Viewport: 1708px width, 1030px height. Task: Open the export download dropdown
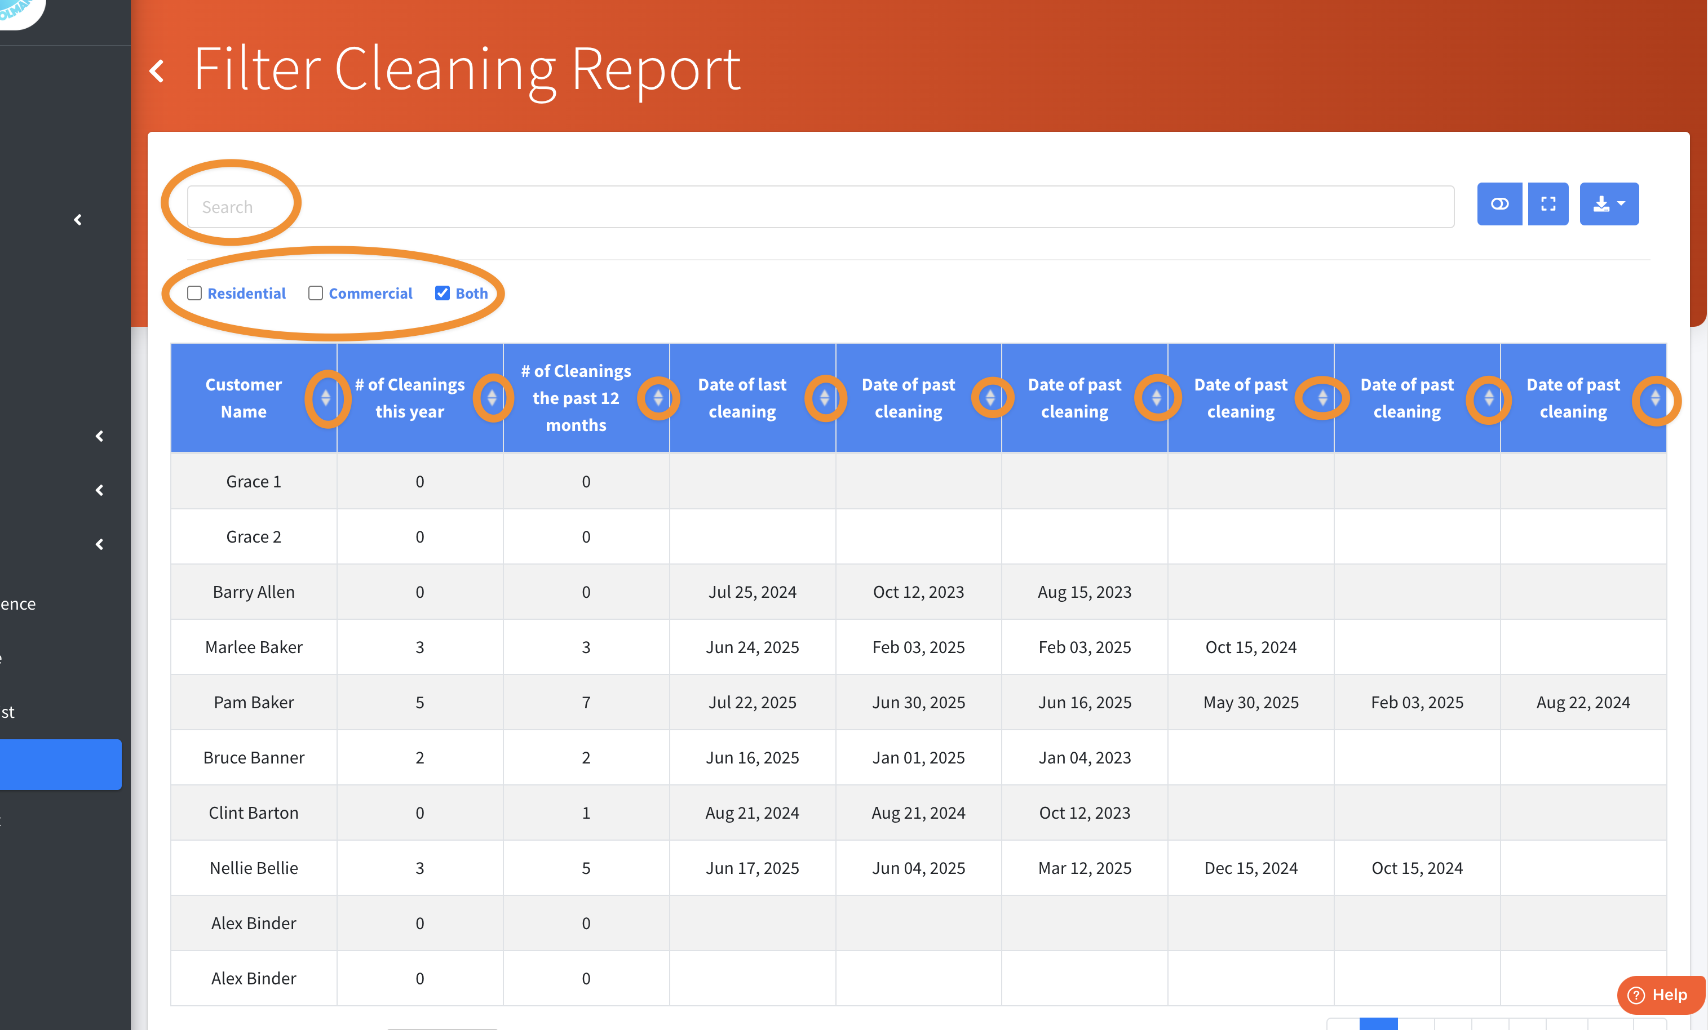(x=1608, y=203)
